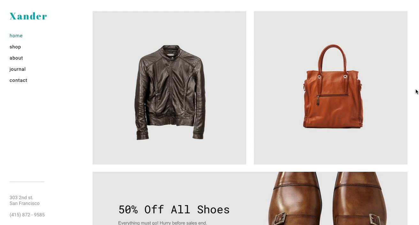This screenshot has height=225, width=419.
Task: Open the contact page link
Action: (19, 80)
